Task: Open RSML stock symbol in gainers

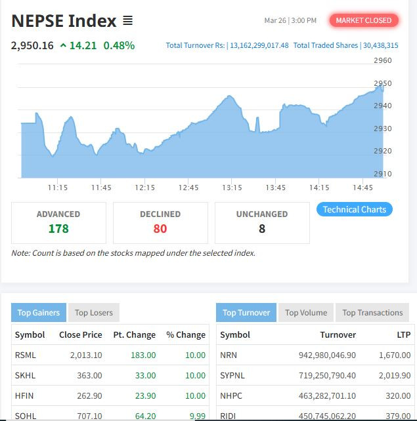Action: pos(26,355)
